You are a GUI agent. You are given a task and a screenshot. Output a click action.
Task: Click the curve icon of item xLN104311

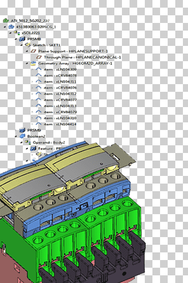[x=39, y=82]
